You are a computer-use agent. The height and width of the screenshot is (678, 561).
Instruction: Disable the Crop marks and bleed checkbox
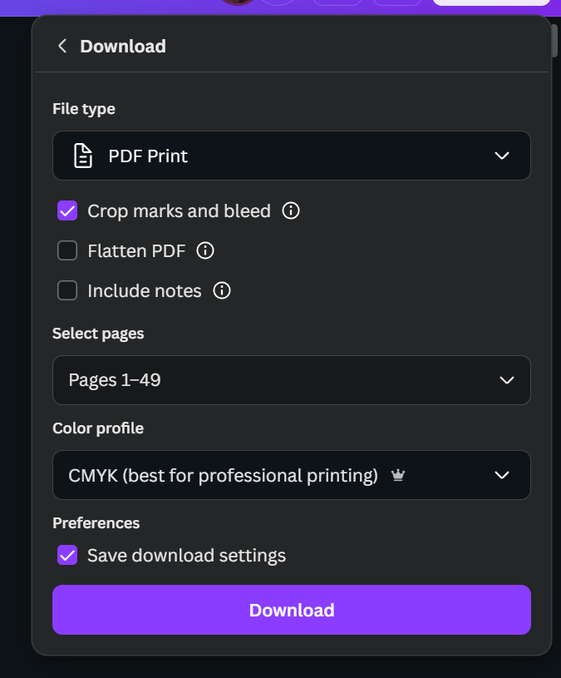(67, 210)
